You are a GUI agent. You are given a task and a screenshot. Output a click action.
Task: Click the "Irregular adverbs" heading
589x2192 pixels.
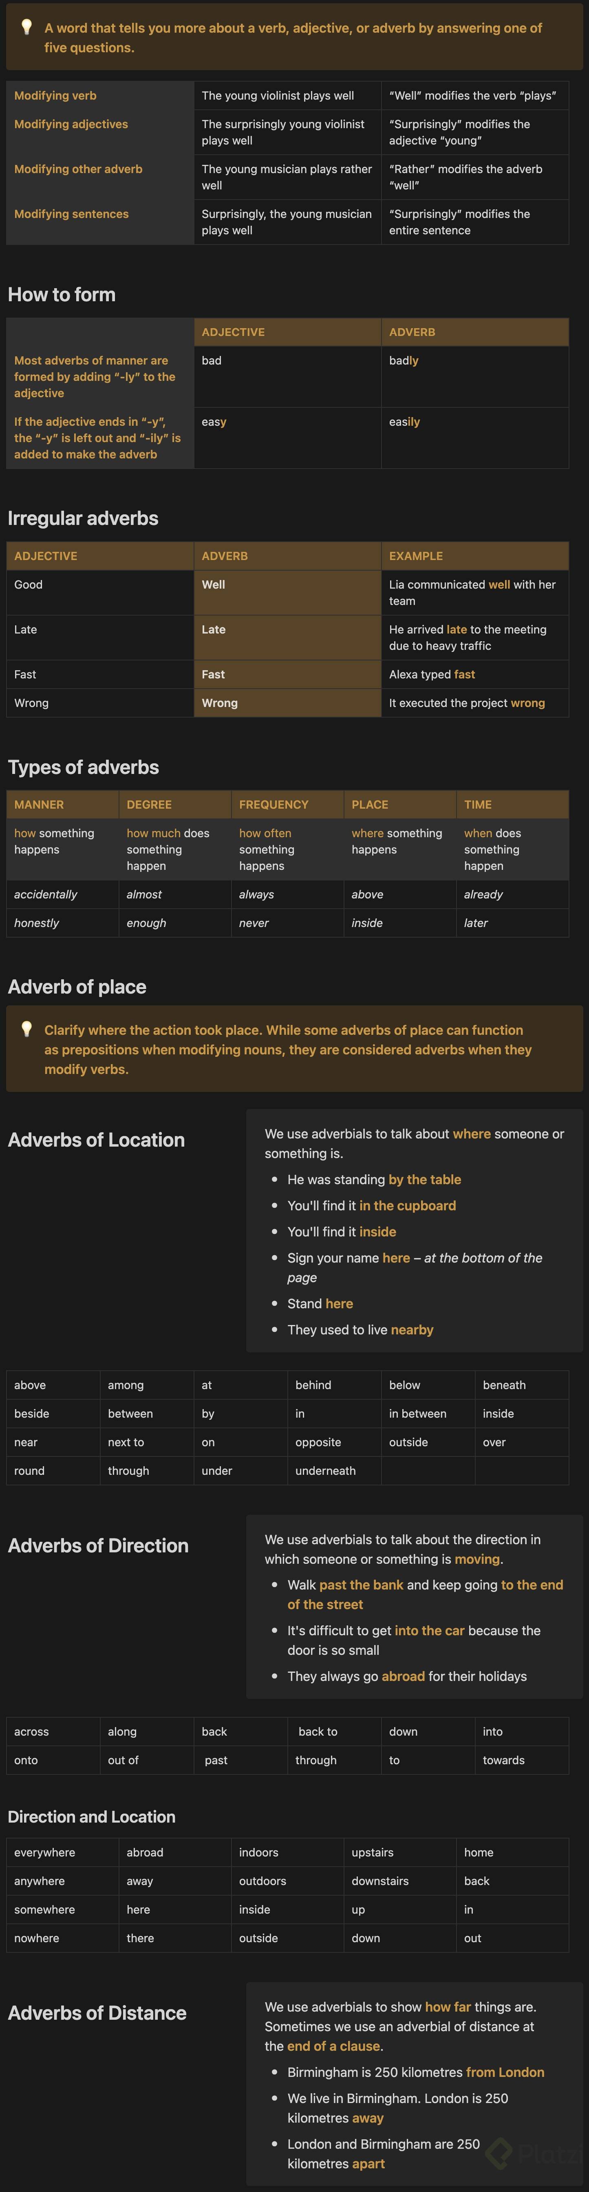coord(82,518)
